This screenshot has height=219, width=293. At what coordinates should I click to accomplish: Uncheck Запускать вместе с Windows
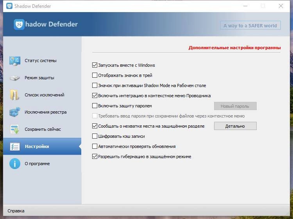[x=95, y=65]
